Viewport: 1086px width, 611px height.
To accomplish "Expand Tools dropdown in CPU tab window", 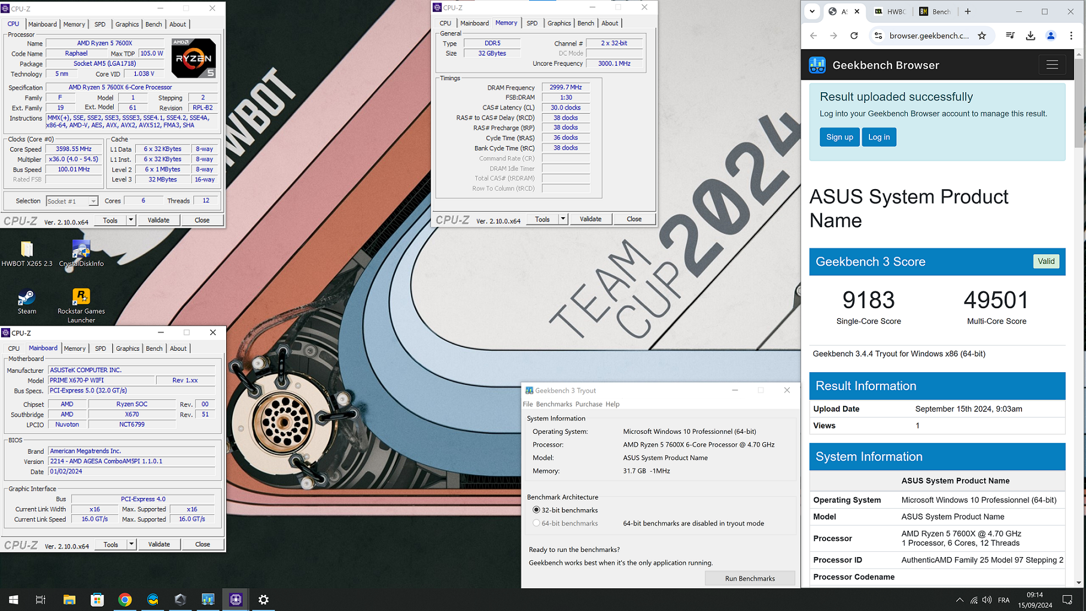I will click(130, 220).
